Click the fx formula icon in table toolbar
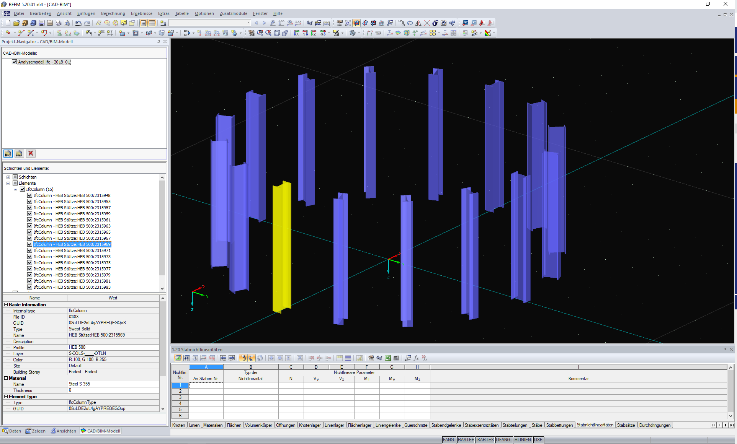The width and height of the screenshot is (737, 444). [416, 358]
